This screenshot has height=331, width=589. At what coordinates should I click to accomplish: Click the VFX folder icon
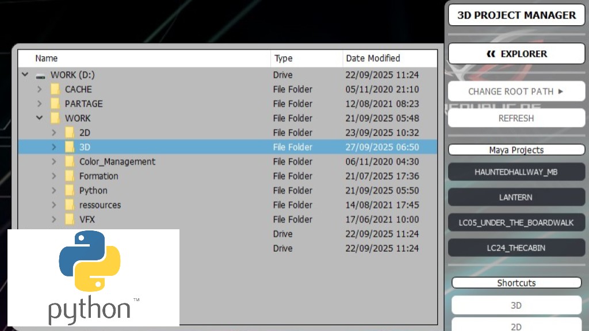[70, 220]
